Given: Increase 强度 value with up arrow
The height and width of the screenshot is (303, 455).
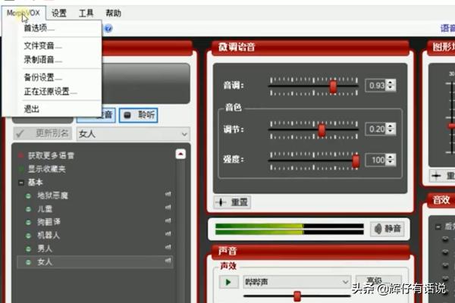Looking at the screenshot, I should (391, 157).
